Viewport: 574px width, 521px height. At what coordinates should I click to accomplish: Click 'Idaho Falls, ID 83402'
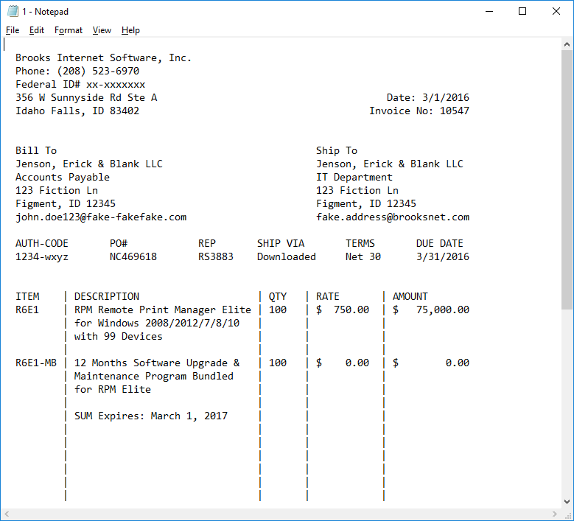(x=77, y=111)
